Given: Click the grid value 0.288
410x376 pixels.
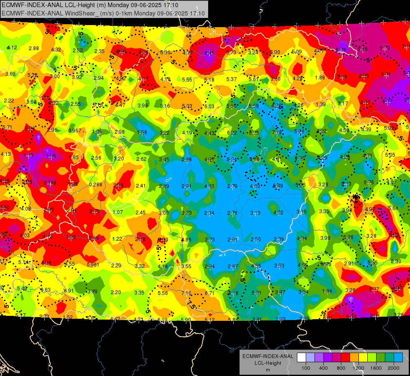Looking at the screenshot, I should click(96, 185).
